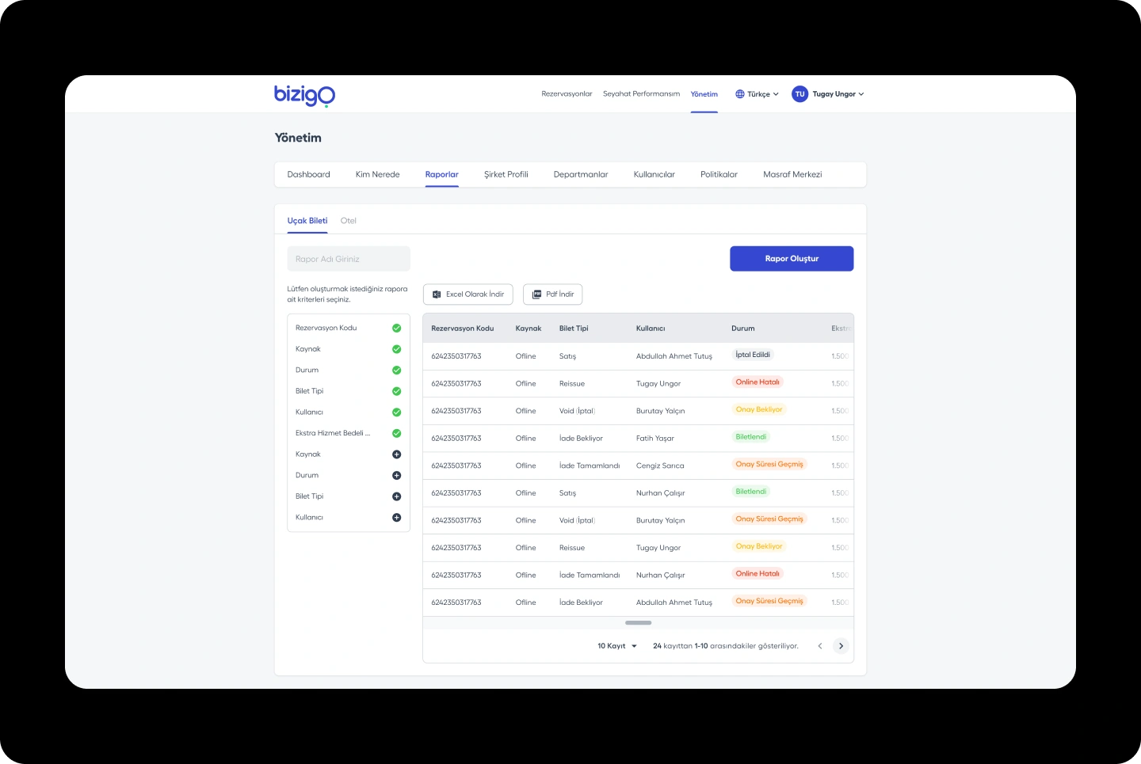1141x764 pixels.
Task: Open the Departmanlar tab
Action: coord(581,174)
